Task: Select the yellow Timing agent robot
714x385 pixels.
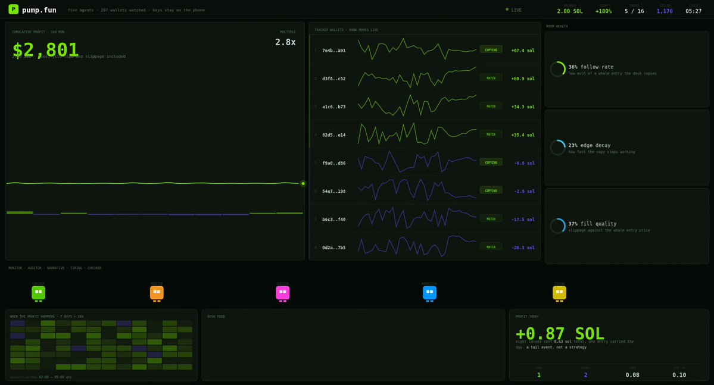Action: pyautogui.click(x=559, y=293)
